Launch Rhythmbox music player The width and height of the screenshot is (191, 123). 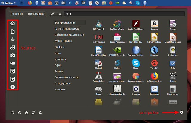coord(173,51)
